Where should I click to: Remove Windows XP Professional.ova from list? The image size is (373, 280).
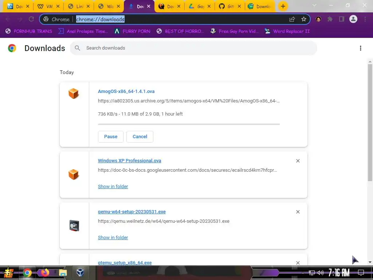pyautogui.click(x=298, y=161)
